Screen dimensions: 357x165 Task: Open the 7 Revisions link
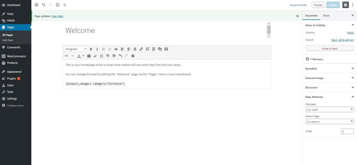(314, 59)
